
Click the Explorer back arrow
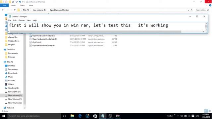3,10
